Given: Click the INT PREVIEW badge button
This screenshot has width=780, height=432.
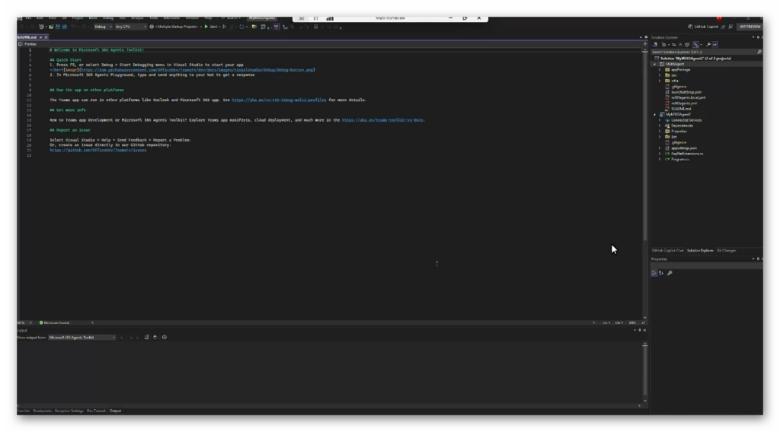Looking at the screenshot, I should tap(750, 27).
